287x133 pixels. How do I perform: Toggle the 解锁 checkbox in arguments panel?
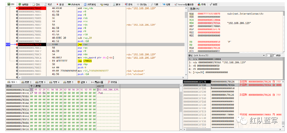(x=274, y=55)
